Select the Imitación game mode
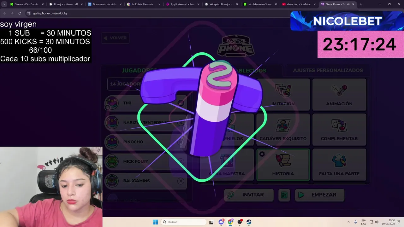The image size is (404, 227). [x=283, y=95]
